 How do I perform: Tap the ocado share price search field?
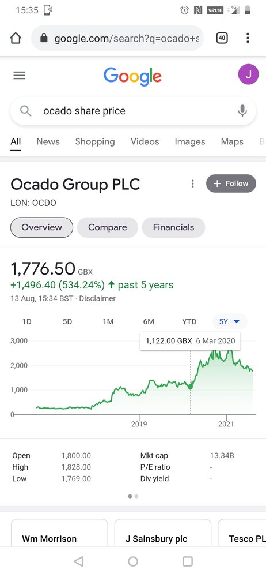point(133,111)
